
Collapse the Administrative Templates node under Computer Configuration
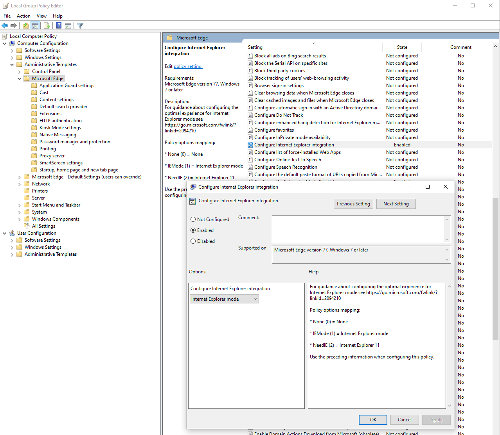(12, 64)
